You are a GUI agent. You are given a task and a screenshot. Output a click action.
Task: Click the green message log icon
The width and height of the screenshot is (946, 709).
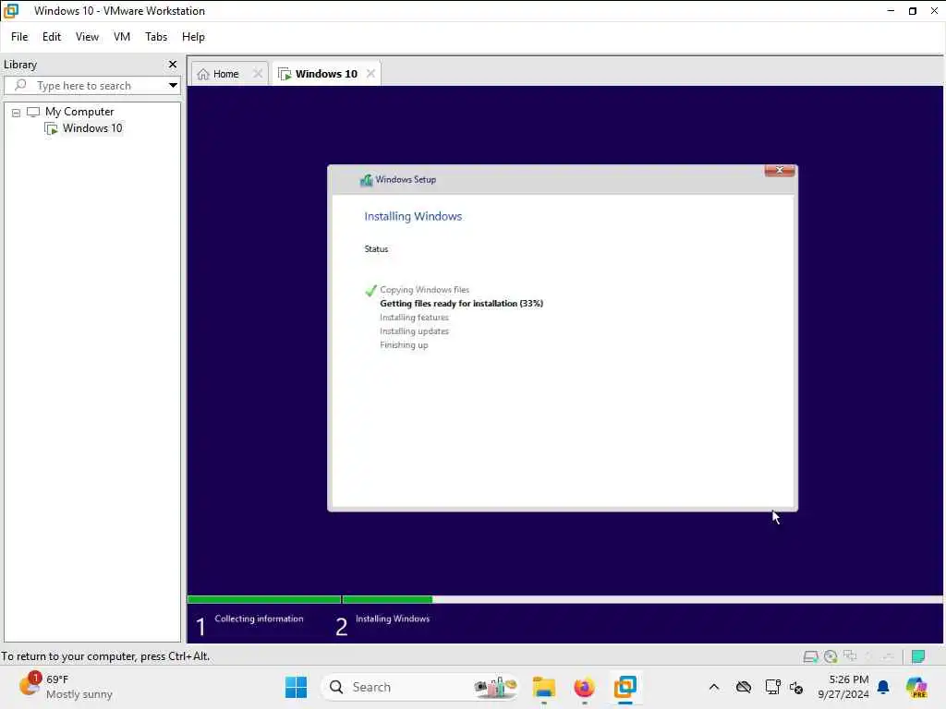point(918,656)
